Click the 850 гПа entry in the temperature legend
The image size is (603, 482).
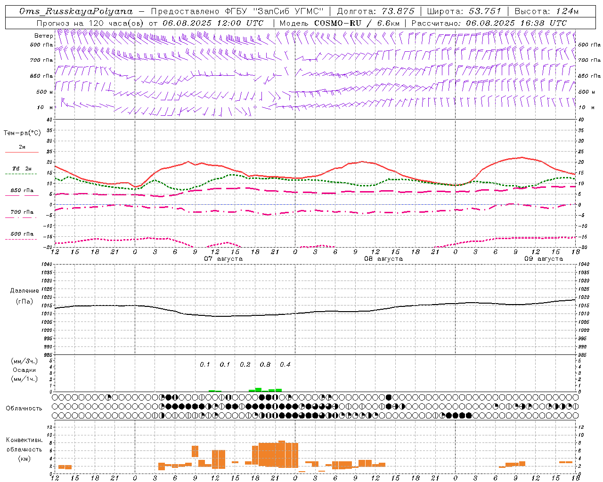(22, 191)
